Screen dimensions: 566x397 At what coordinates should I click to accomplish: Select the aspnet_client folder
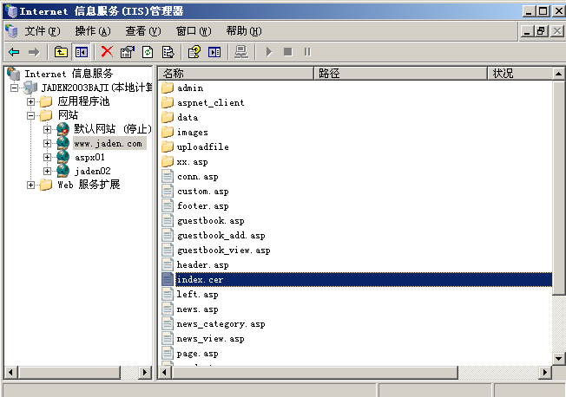210,103
